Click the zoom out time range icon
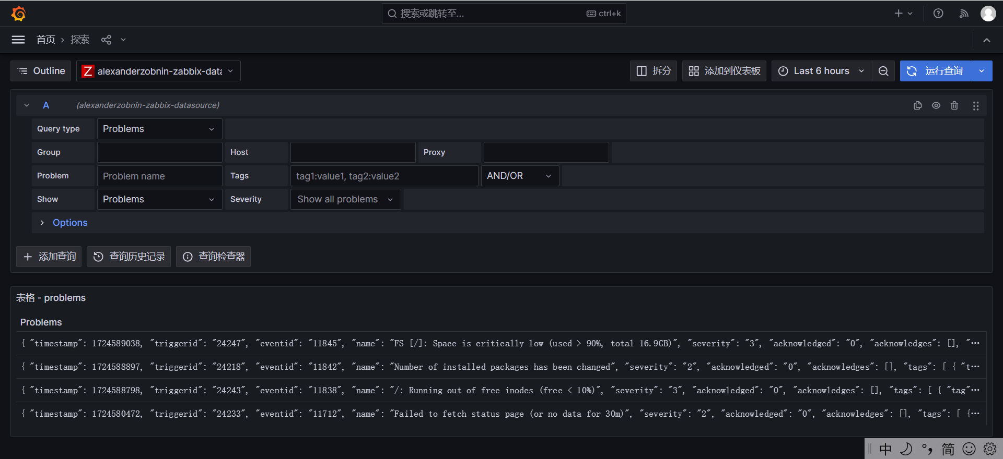 coord(883,71)
